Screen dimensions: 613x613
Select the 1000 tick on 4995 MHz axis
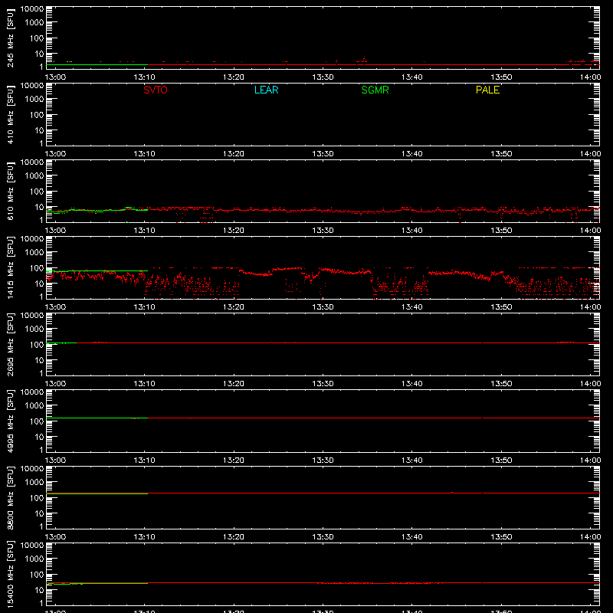point(34,406)
